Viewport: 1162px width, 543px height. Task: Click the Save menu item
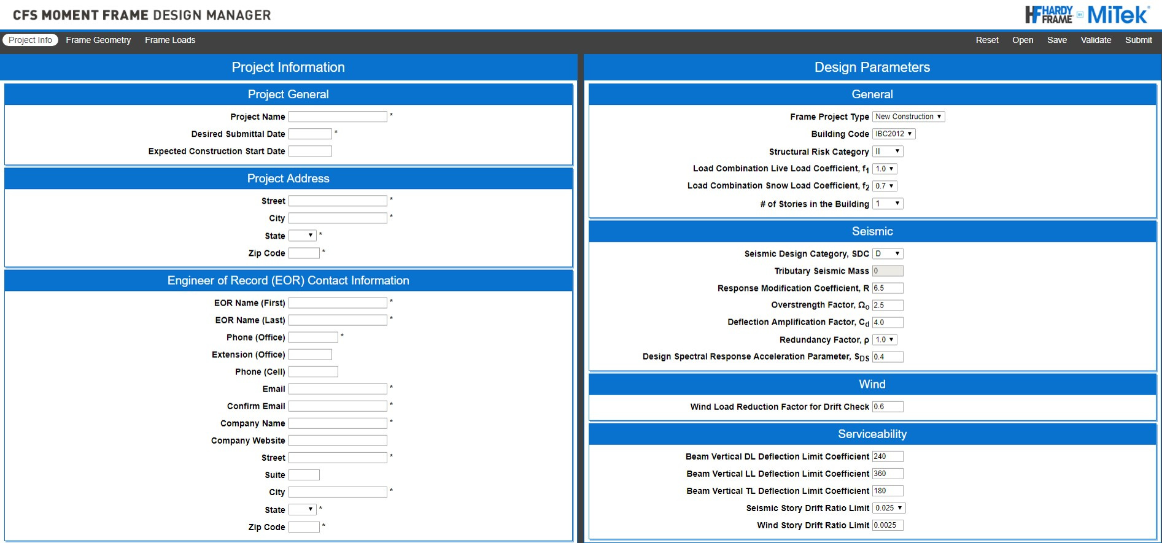coord(1057,40)
